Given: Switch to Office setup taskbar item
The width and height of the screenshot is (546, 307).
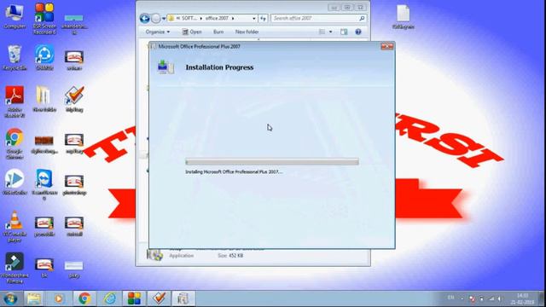Looking at the screenshot, I should point(183,298).
